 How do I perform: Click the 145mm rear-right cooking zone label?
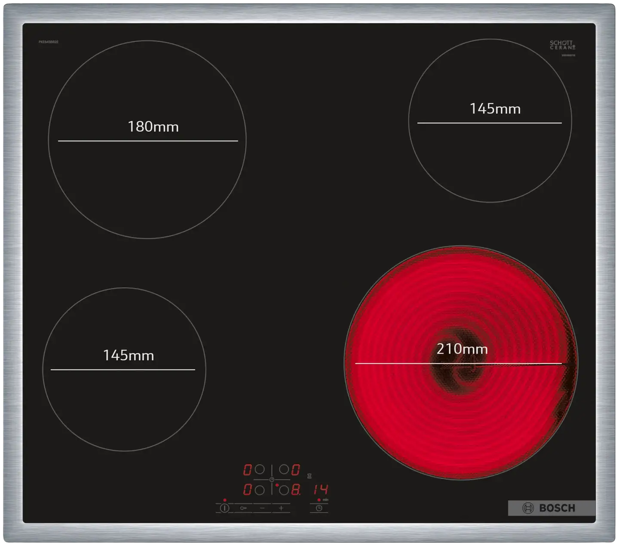tap(495, 108)
